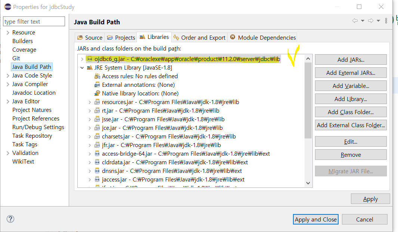Click the rt.jar icon

point(97,110)
